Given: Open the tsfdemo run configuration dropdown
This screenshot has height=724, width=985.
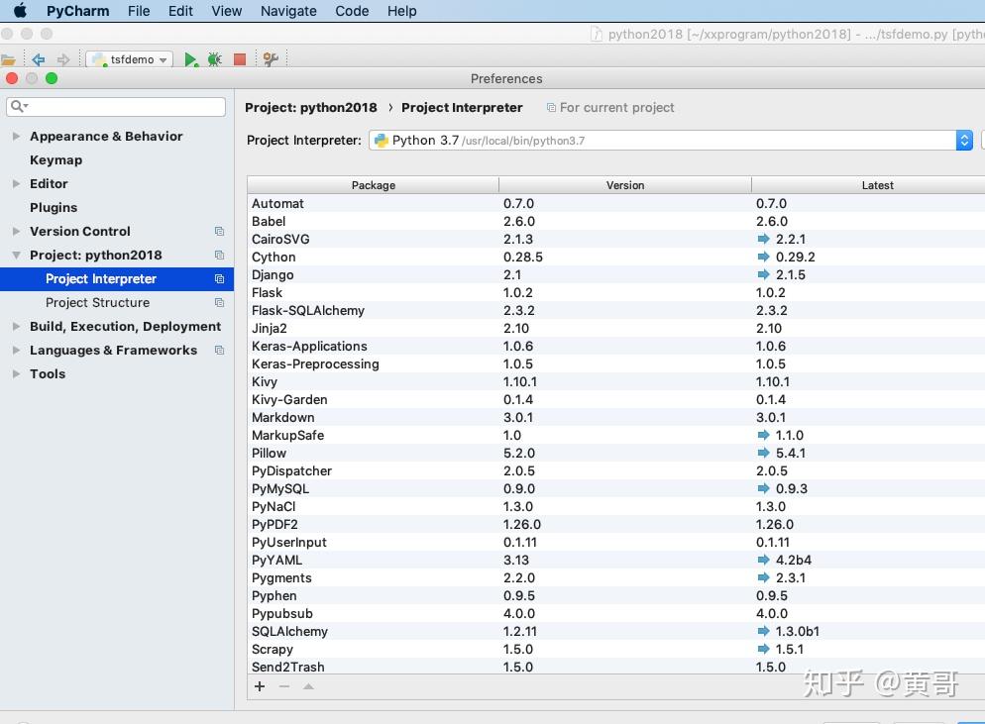Looking at the screenshot, I should pos(130,59).
